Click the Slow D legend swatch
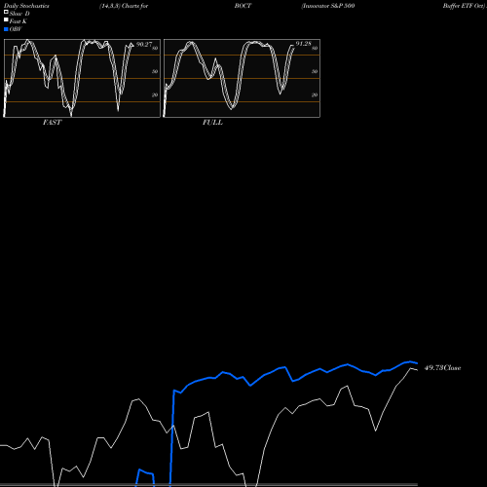The height and width of the screenshot is (487, 487). click(6, 12)
